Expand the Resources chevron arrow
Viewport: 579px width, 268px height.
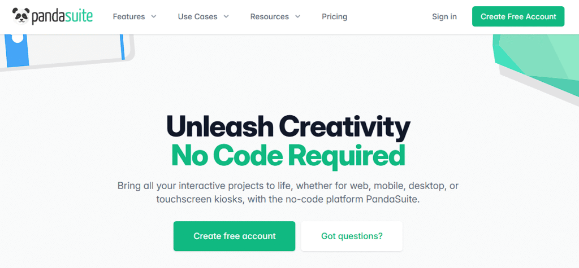click(x=298, y=16)
